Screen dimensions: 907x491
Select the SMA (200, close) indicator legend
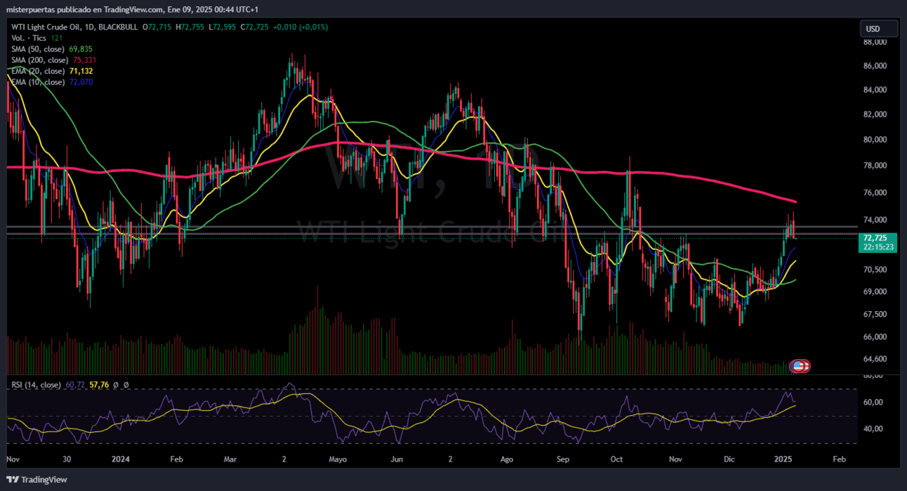click(x=41, y=60)
